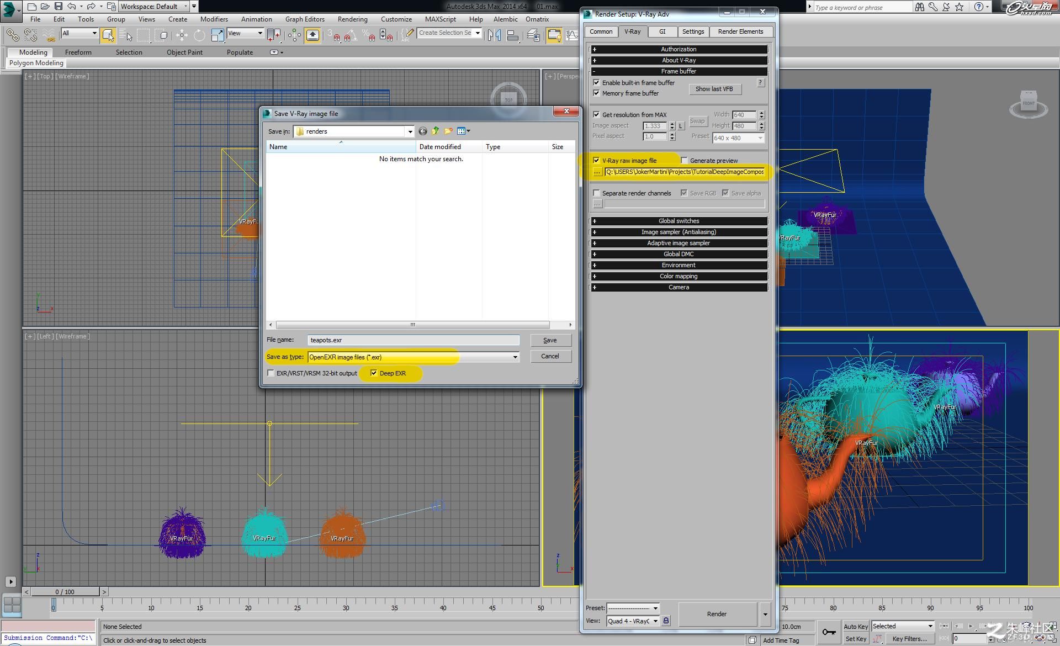
Task: Open Create Selection Set dropdown
Action: [449, 33]
